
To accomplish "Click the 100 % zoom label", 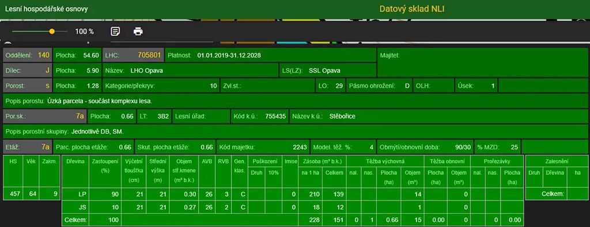I will click(x=84, y=32).
